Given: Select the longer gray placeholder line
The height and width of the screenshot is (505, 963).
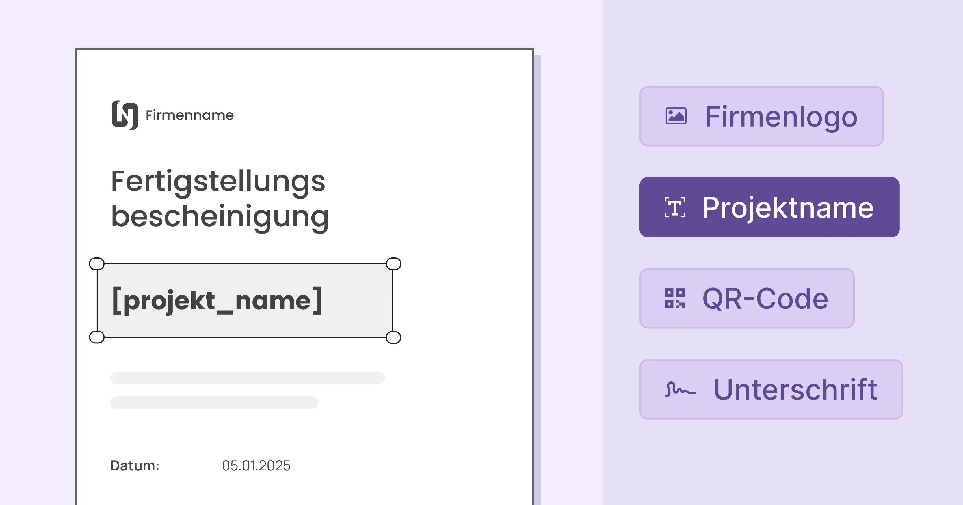Looking at the screenshot, I should pos(247,378).
